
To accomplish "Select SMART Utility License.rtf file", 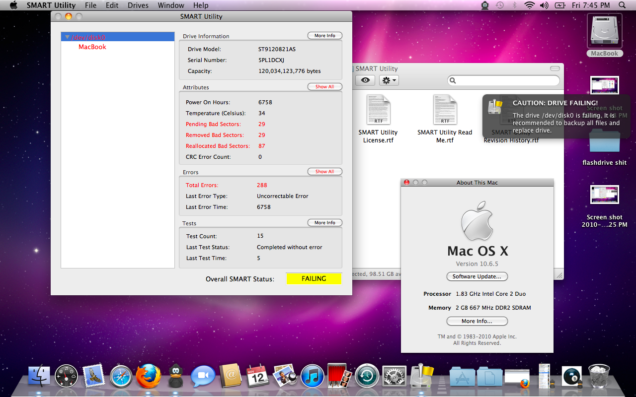I will point(378,110).
